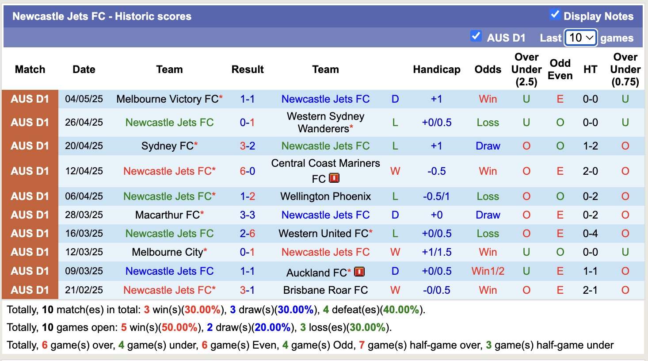Select the blue Newcastle Jets FC link

pyautogui.click(x=325, y=99)
